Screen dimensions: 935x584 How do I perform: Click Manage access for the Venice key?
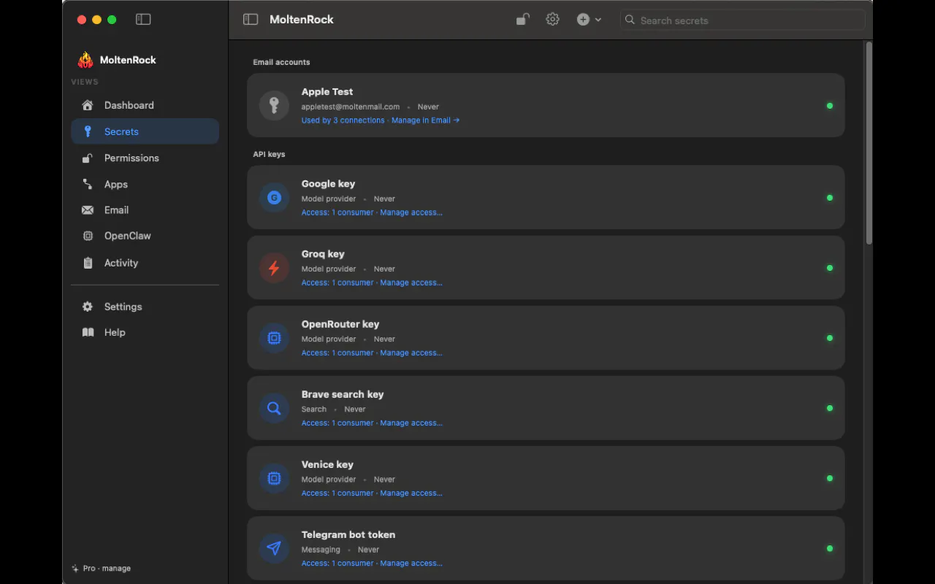point(411,493)
